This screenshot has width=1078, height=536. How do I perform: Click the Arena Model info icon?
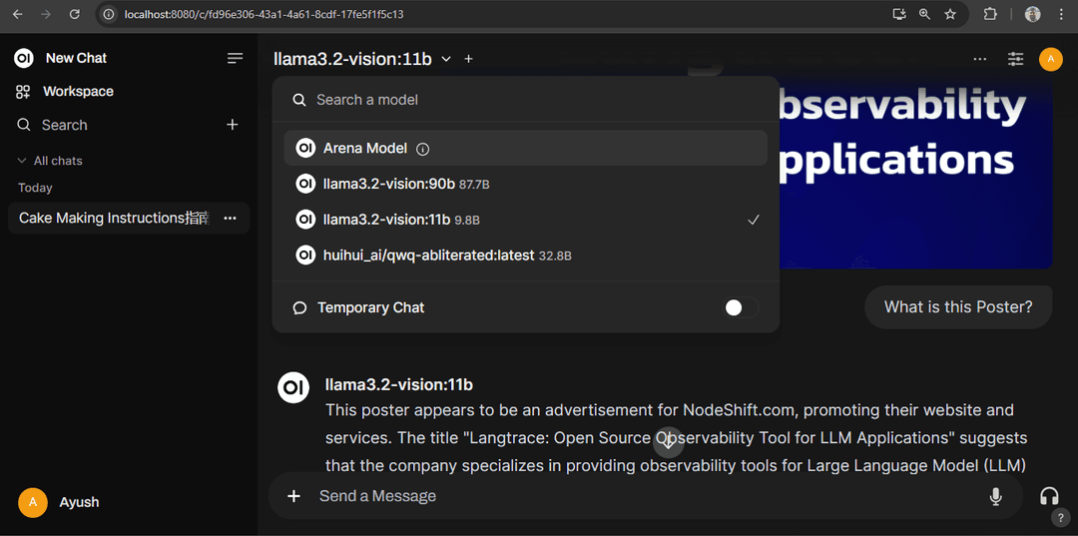click(x=423, y=149)
